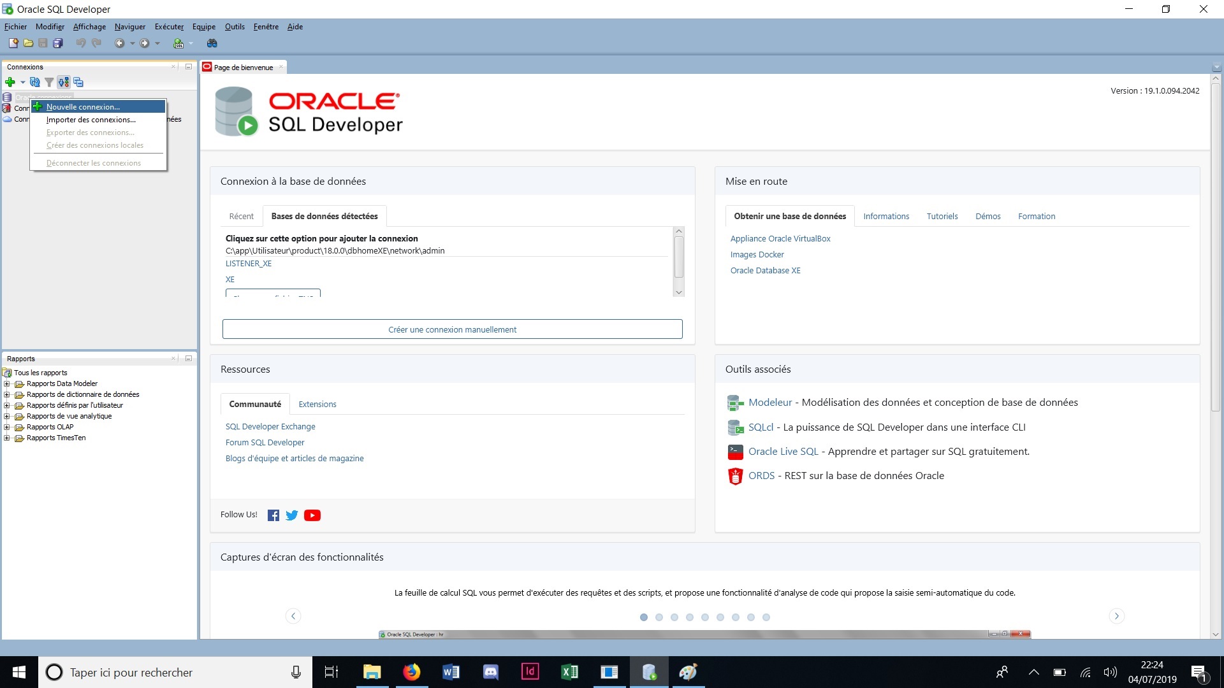The width and height of the screenshot is (1224, 688).
Task: Minimize the Rapports panel
Action: (189, 359)
